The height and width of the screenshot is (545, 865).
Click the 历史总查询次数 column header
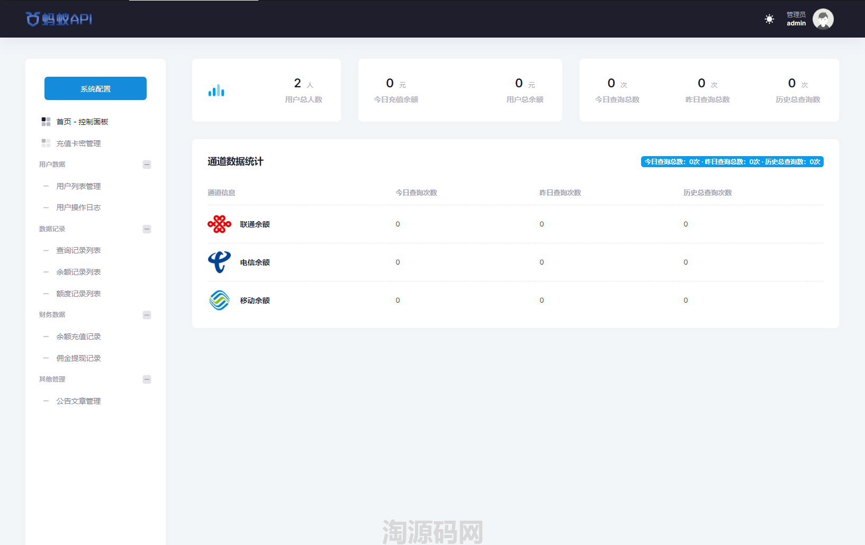pos(707,193)
